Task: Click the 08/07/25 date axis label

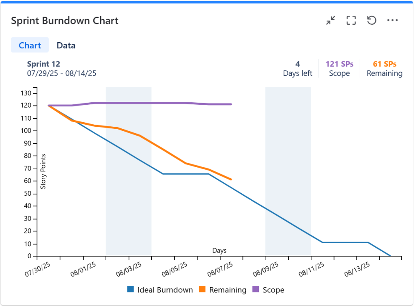Action: coord(220,269)
